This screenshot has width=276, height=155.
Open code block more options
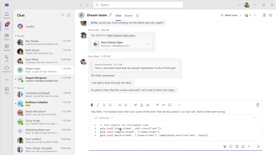click(x=254, y=118)
